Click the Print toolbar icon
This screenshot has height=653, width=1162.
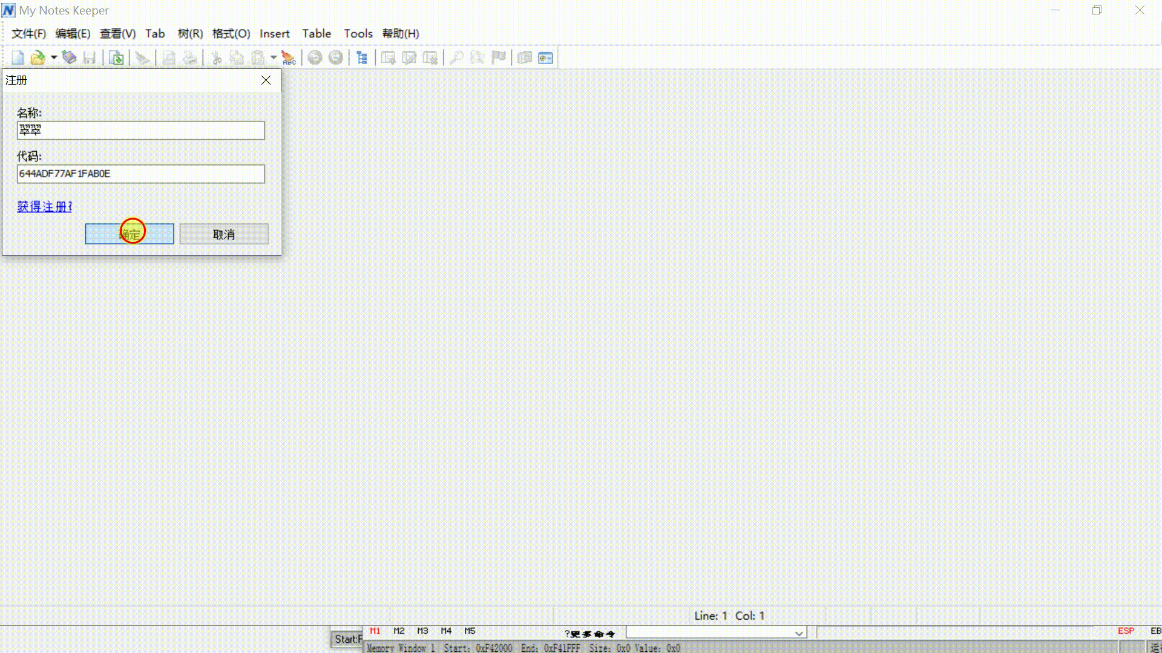tap(190, 58)
